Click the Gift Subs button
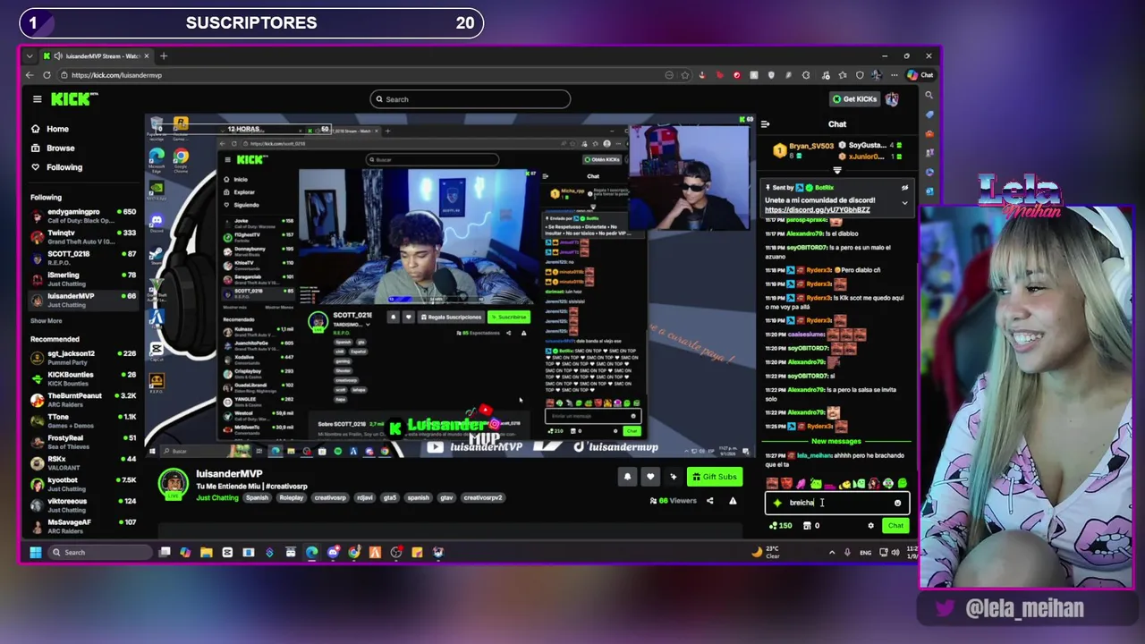1145x644 pixels. tap(714, 477)
